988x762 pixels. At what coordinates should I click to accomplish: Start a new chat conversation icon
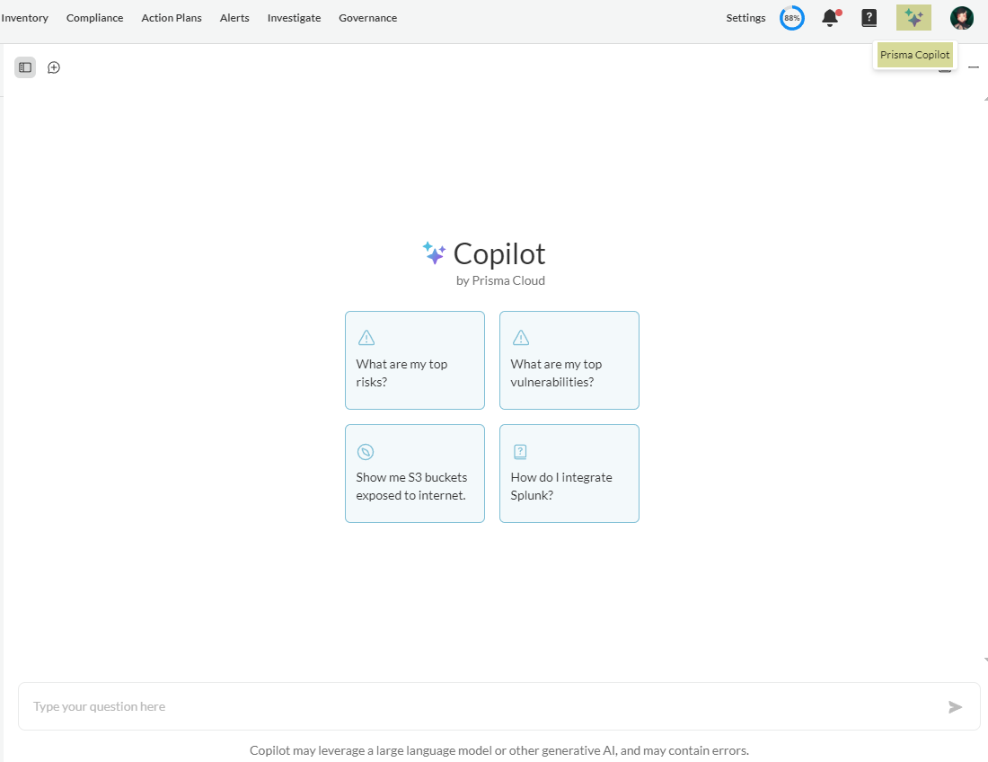[x=54, y=67]
